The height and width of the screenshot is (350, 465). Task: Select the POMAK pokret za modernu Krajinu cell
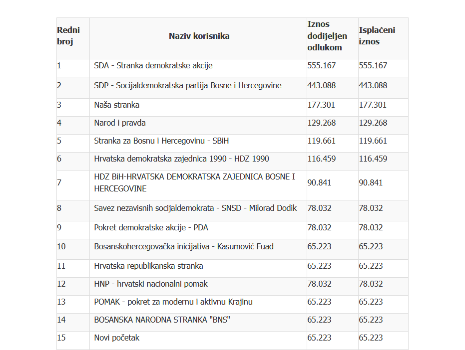pyautogui.click(x=198, y=305)
